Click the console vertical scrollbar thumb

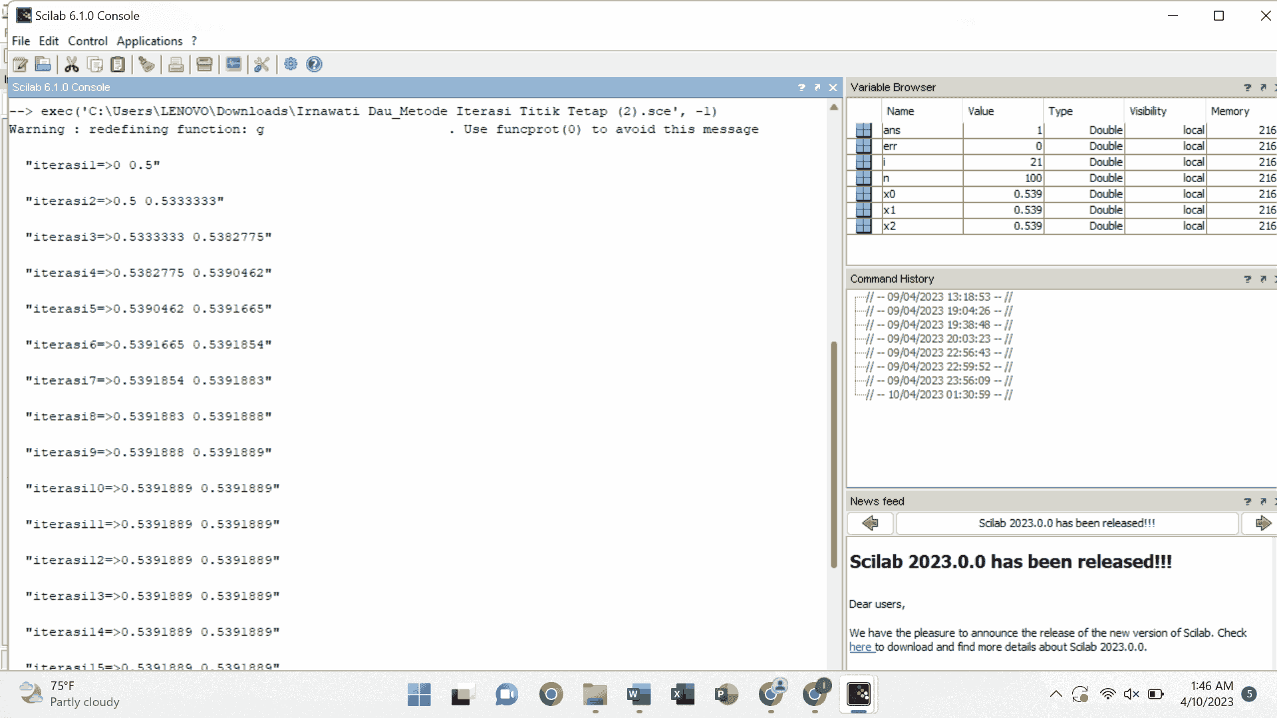[x=834, y=455]
